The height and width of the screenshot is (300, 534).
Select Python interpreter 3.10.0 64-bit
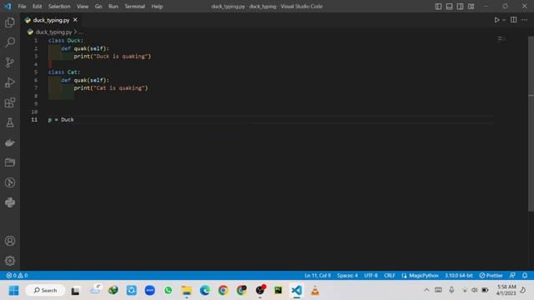(459, 275)
